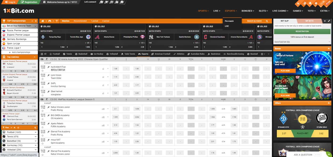This screenshot has width=333, height=157.
Task: Open the statistics chart ribbon icon
Action: click(x=304, y=3)
